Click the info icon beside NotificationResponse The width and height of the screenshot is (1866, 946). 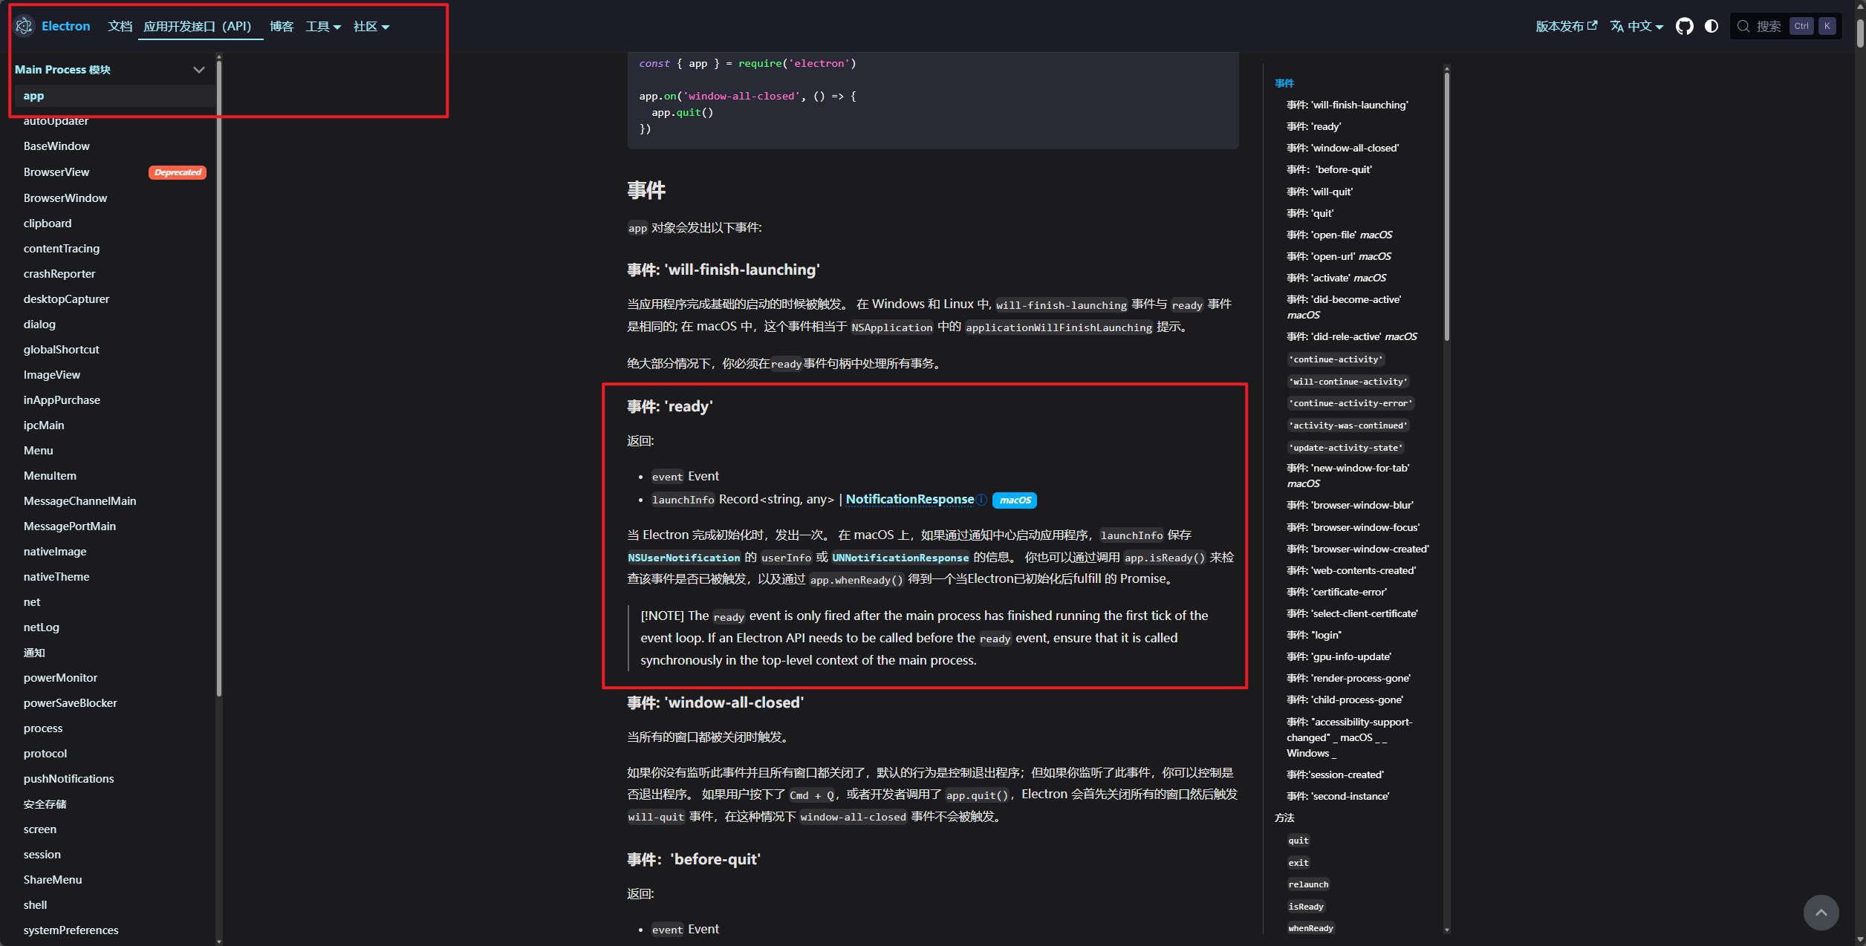tap(982, 500)
